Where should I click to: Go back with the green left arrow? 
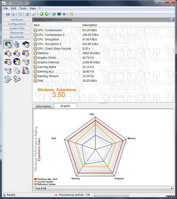[41, 14]
